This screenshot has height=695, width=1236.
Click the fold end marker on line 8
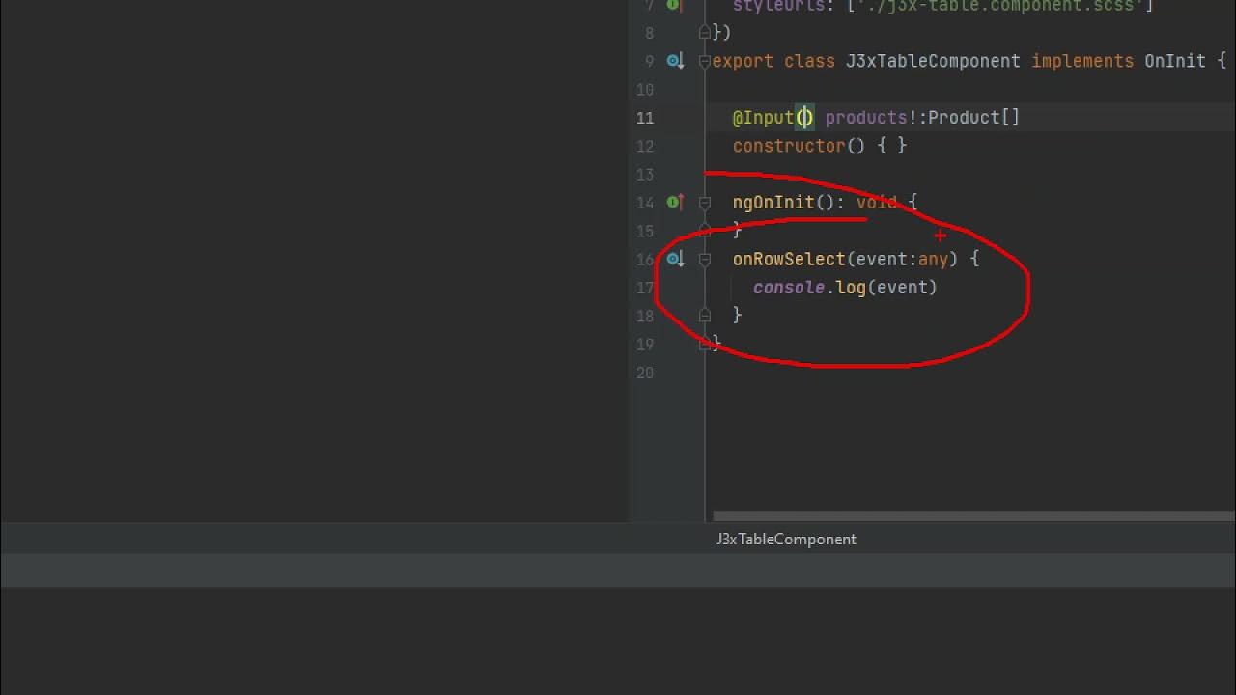[x=704, y=33]
